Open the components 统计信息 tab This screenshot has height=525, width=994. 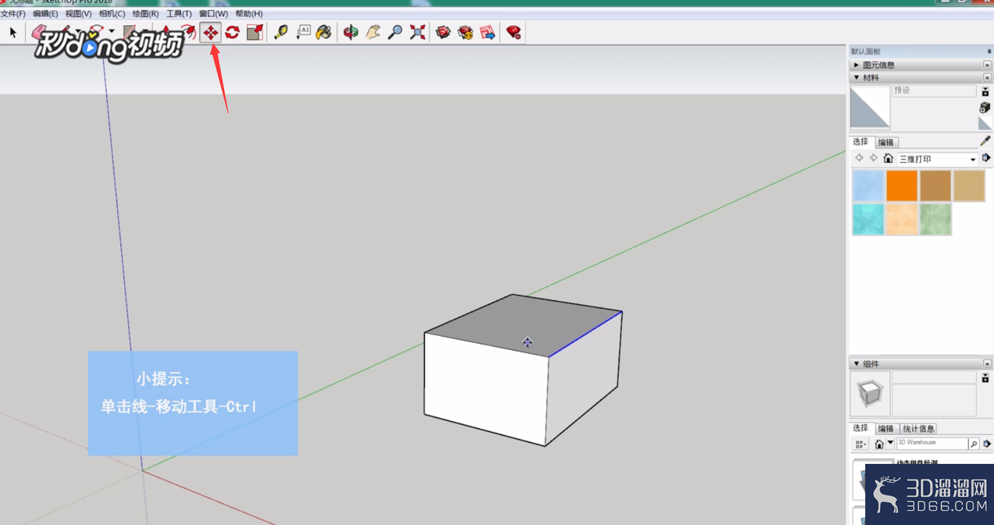tap(918, 429)
